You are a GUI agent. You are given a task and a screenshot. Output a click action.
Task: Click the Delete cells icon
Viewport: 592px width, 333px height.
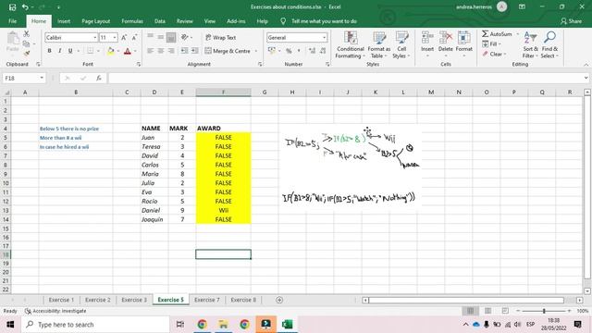446,38
